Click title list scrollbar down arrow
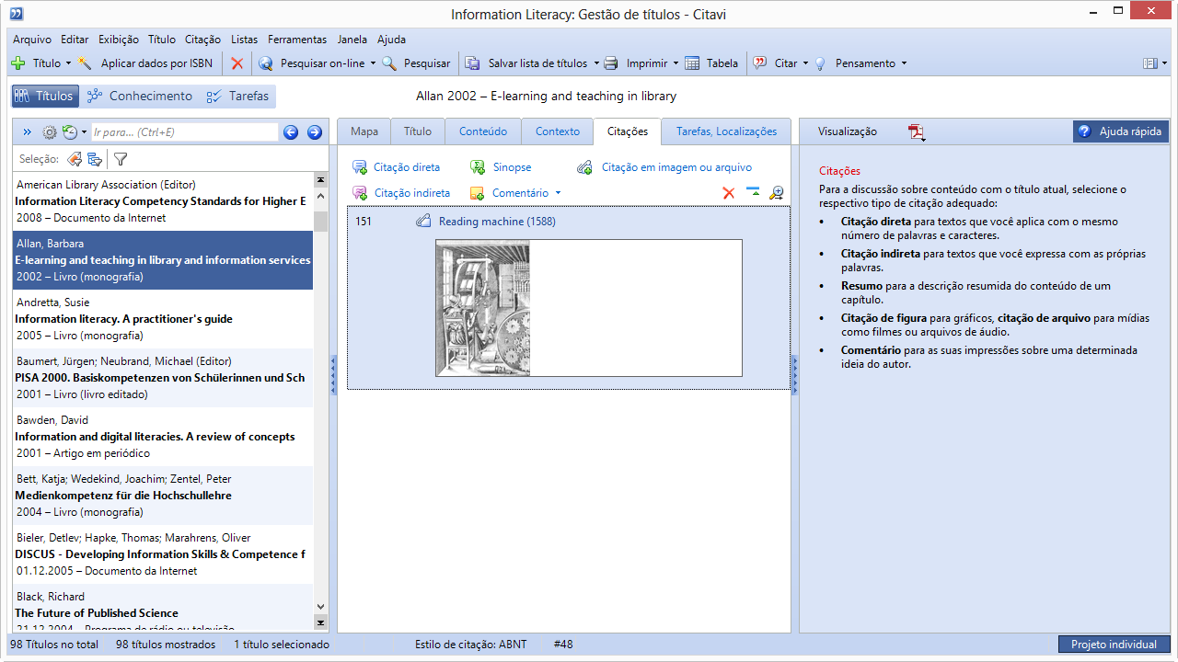This screenshot has height=662, width=1178. click(x=320, y=606)
